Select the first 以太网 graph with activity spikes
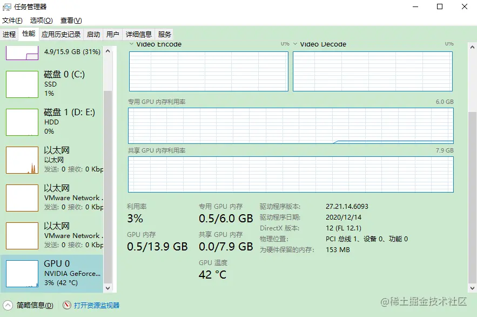This screenshot has width=477, height=317. (x=22, y=160)
